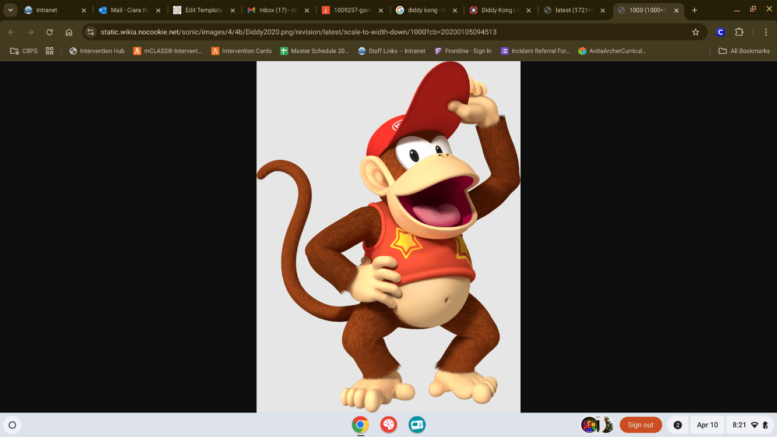Close the diddy kong Google tab

click(x=455, y=10)
